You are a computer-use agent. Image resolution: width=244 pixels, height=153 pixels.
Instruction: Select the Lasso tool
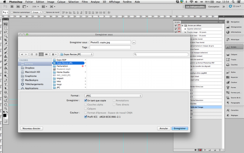[x=5, y=32]
